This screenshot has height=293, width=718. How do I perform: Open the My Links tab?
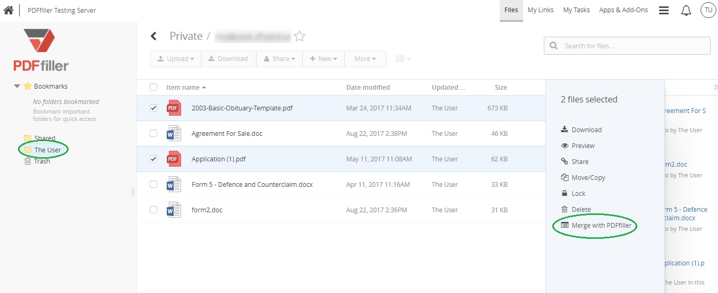tap(541, 10)
